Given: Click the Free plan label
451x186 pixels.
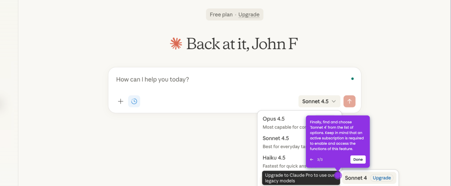Looking at the screenshot, I should (221, 15).
